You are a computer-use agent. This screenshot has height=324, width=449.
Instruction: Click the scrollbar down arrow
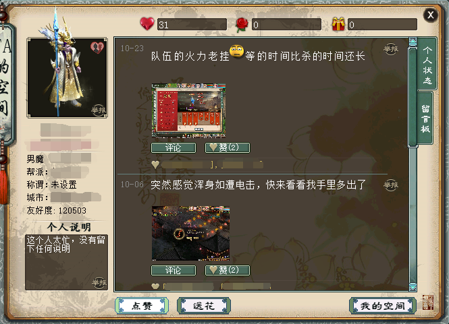(413, 287)
